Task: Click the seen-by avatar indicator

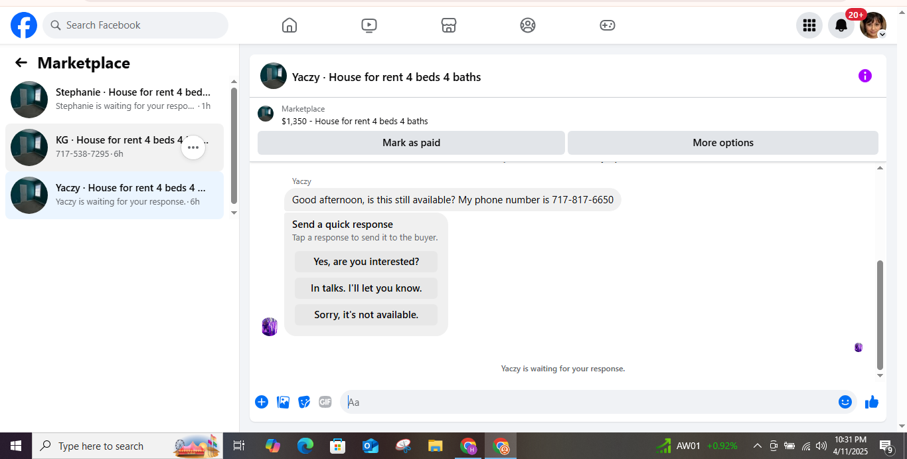Action: tap(859, 347)
